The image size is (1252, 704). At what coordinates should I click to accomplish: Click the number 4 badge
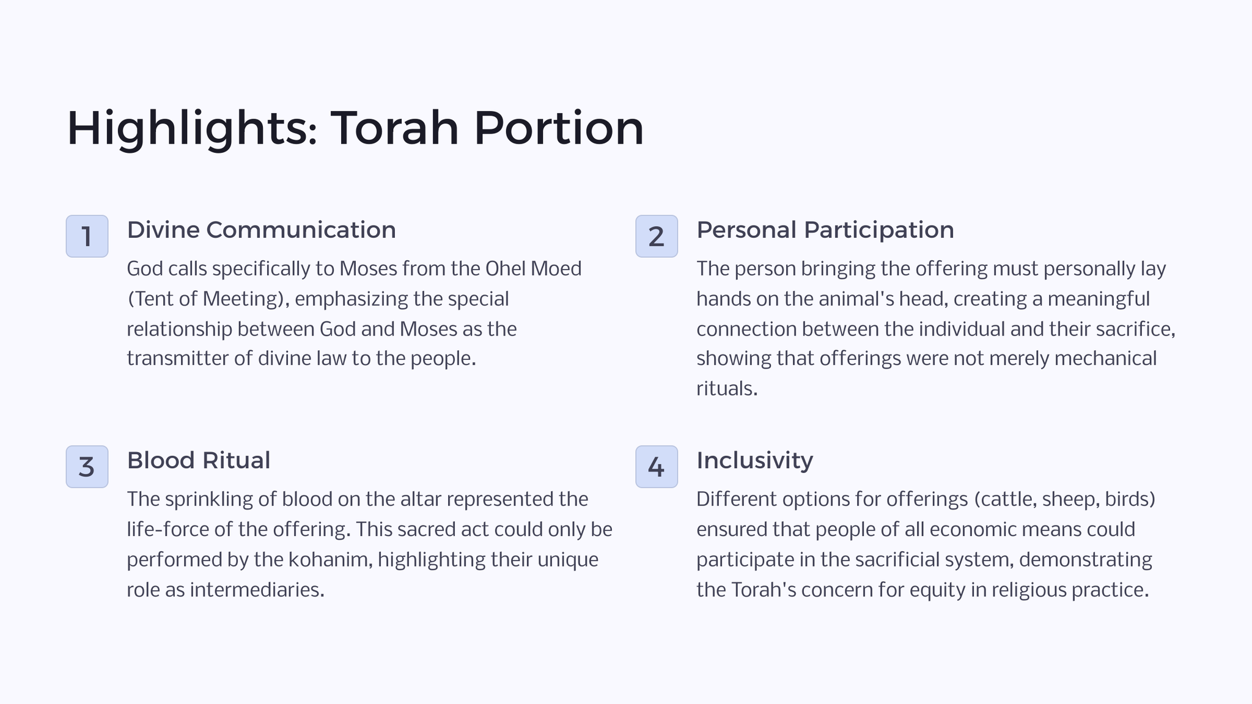point(657,466)
